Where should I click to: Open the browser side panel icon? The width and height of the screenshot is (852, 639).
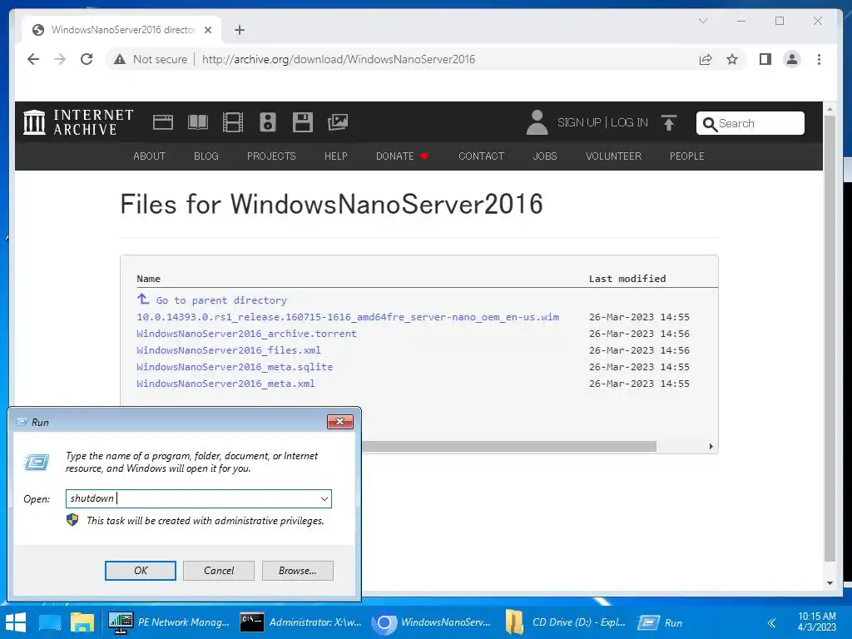coord(765,59)
